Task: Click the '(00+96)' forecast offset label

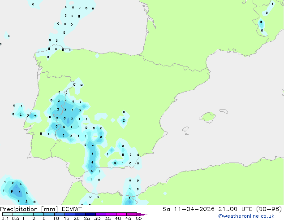Action: coord(269,209)
